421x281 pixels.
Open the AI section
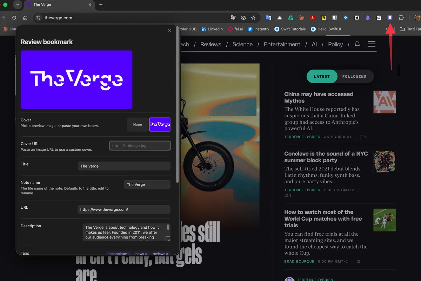(x=314, y=44)
